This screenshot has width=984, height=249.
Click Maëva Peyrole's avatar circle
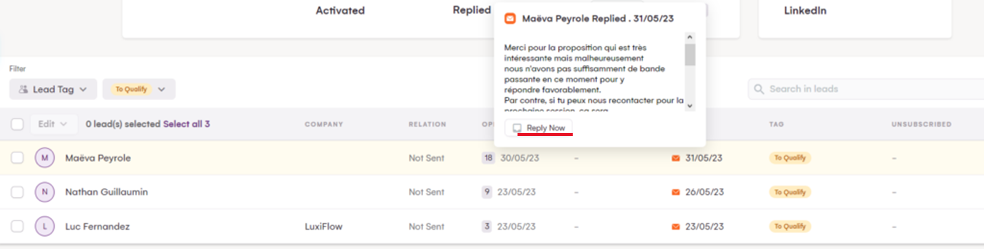44,158
